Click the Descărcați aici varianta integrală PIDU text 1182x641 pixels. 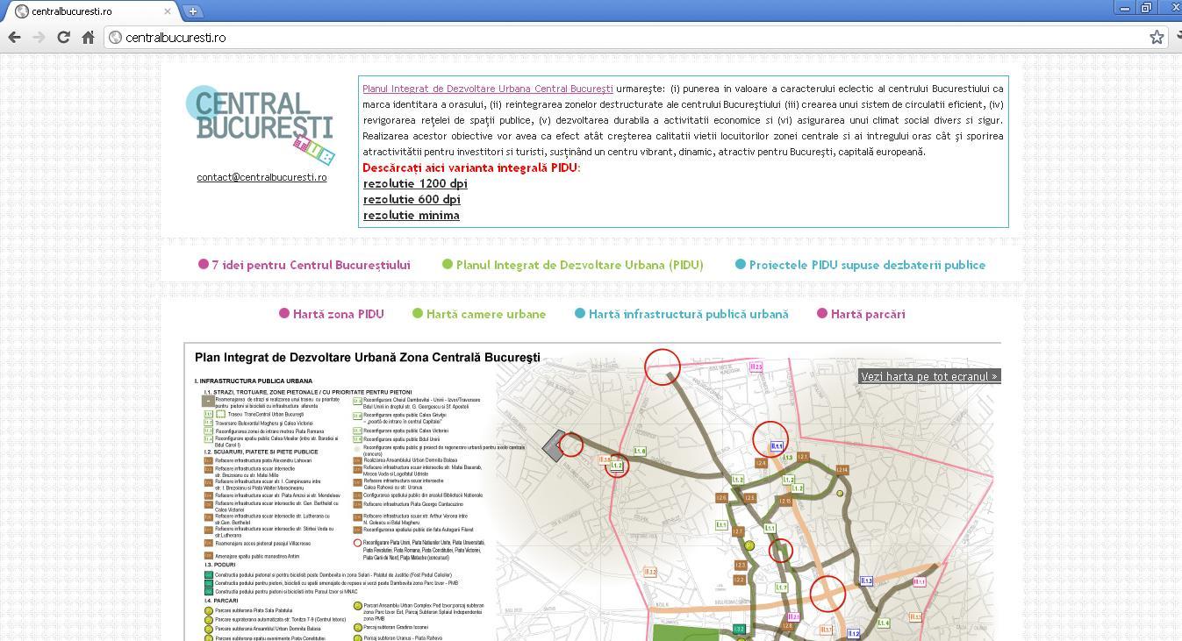471,167
